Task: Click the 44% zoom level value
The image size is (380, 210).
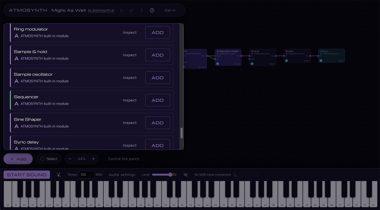Action: click(82, 159)
